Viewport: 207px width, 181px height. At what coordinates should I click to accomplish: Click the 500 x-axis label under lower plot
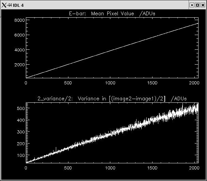(68, 168)
